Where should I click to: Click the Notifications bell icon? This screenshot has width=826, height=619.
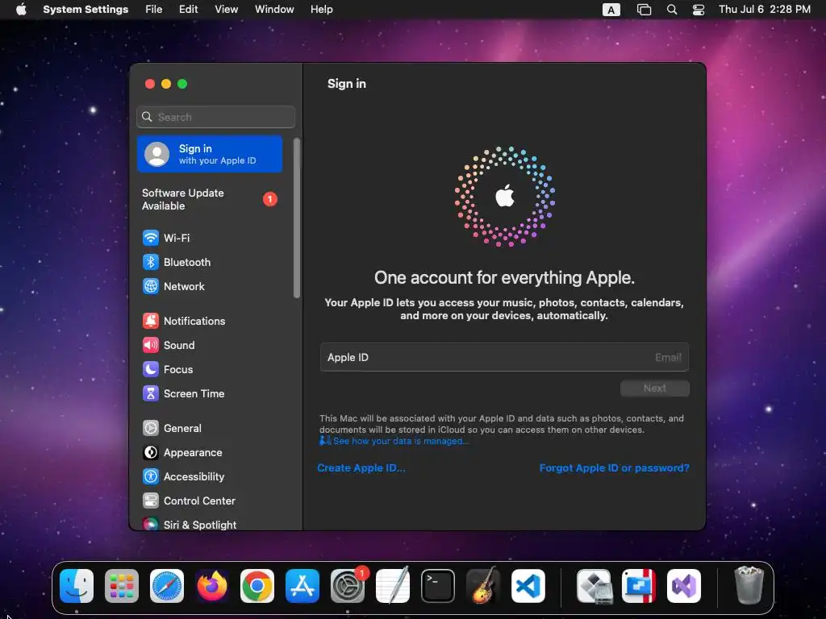(151, 321)
